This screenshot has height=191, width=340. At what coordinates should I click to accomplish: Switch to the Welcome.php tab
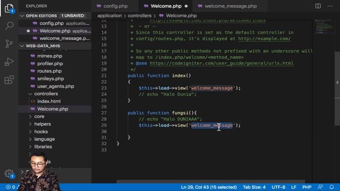tap(166, 6)
